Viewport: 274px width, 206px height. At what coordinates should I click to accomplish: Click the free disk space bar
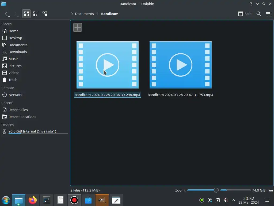click(235, 190)
